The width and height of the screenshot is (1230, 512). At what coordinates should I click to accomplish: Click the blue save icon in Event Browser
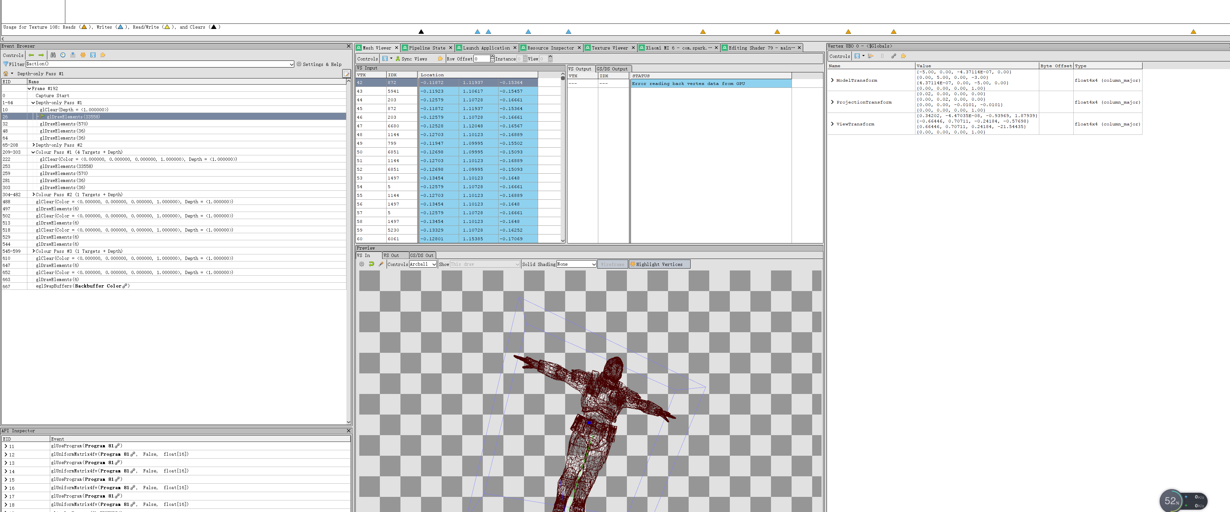(x=93, y=55)
